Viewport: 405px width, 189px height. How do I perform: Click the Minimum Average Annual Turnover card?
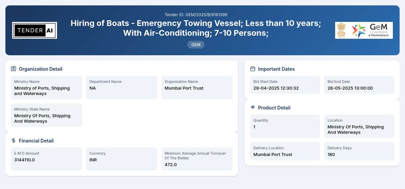[197, 159]
